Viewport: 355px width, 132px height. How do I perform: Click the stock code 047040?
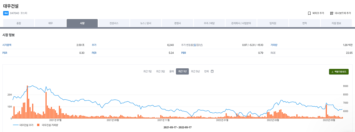[x=14, y=13]
